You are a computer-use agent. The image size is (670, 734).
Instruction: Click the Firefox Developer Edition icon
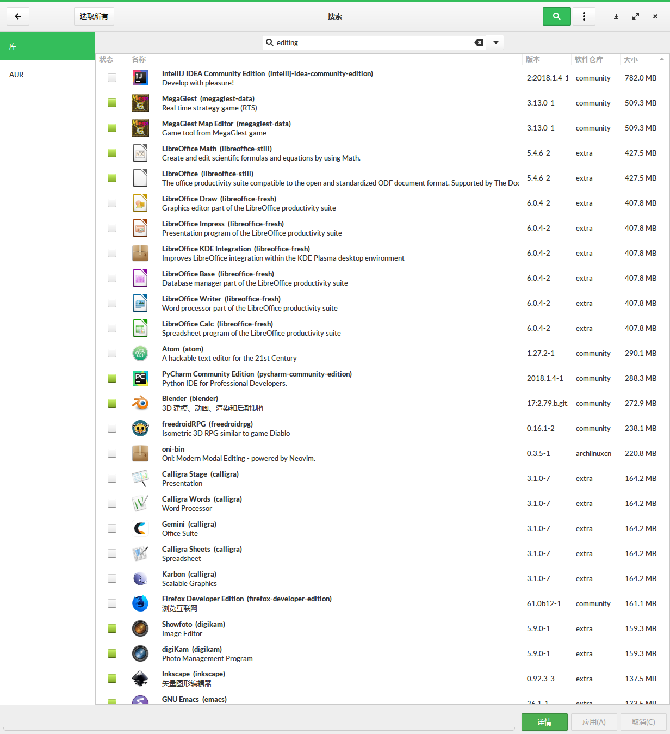click(140, 603)
